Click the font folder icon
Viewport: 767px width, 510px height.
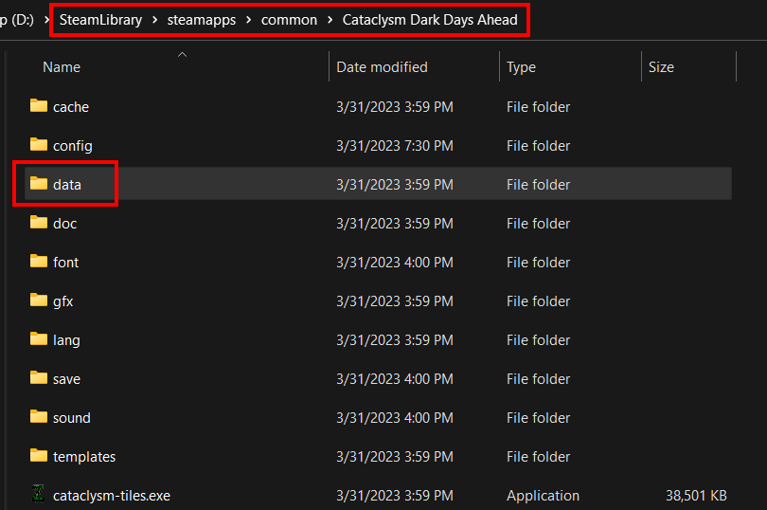[39, 262]
